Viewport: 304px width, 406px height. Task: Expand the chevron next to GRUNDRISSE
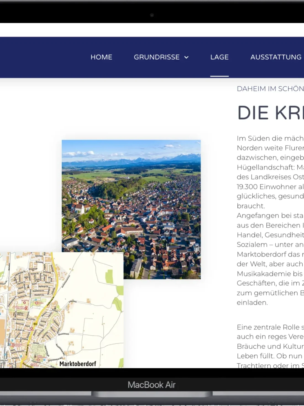click(187, 57)
